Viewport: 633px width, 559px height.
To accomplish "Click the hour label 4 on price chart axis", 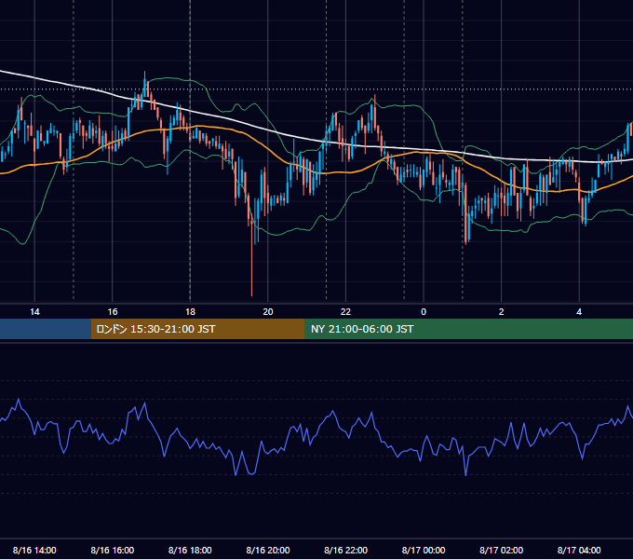I will (x=579, y=312).
